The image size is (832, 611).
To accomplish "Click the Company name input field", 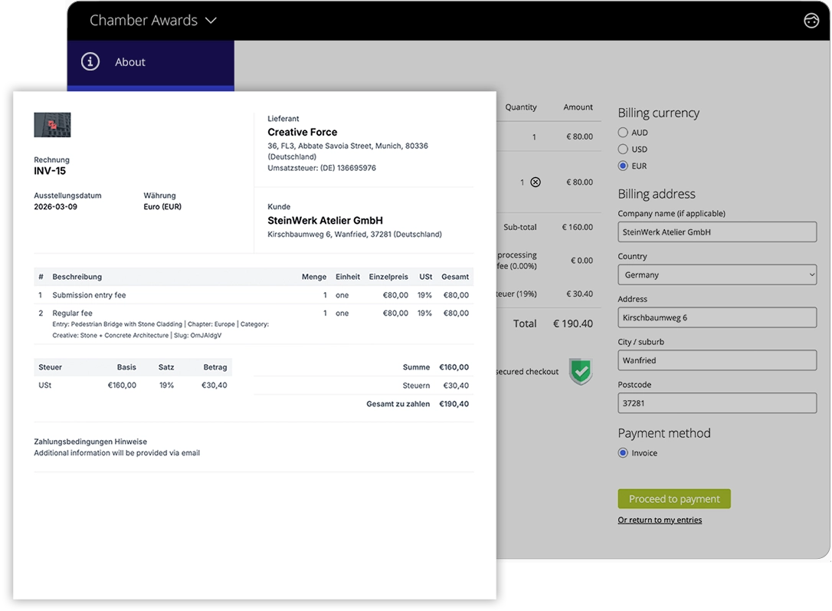I will tap(716, 232).
